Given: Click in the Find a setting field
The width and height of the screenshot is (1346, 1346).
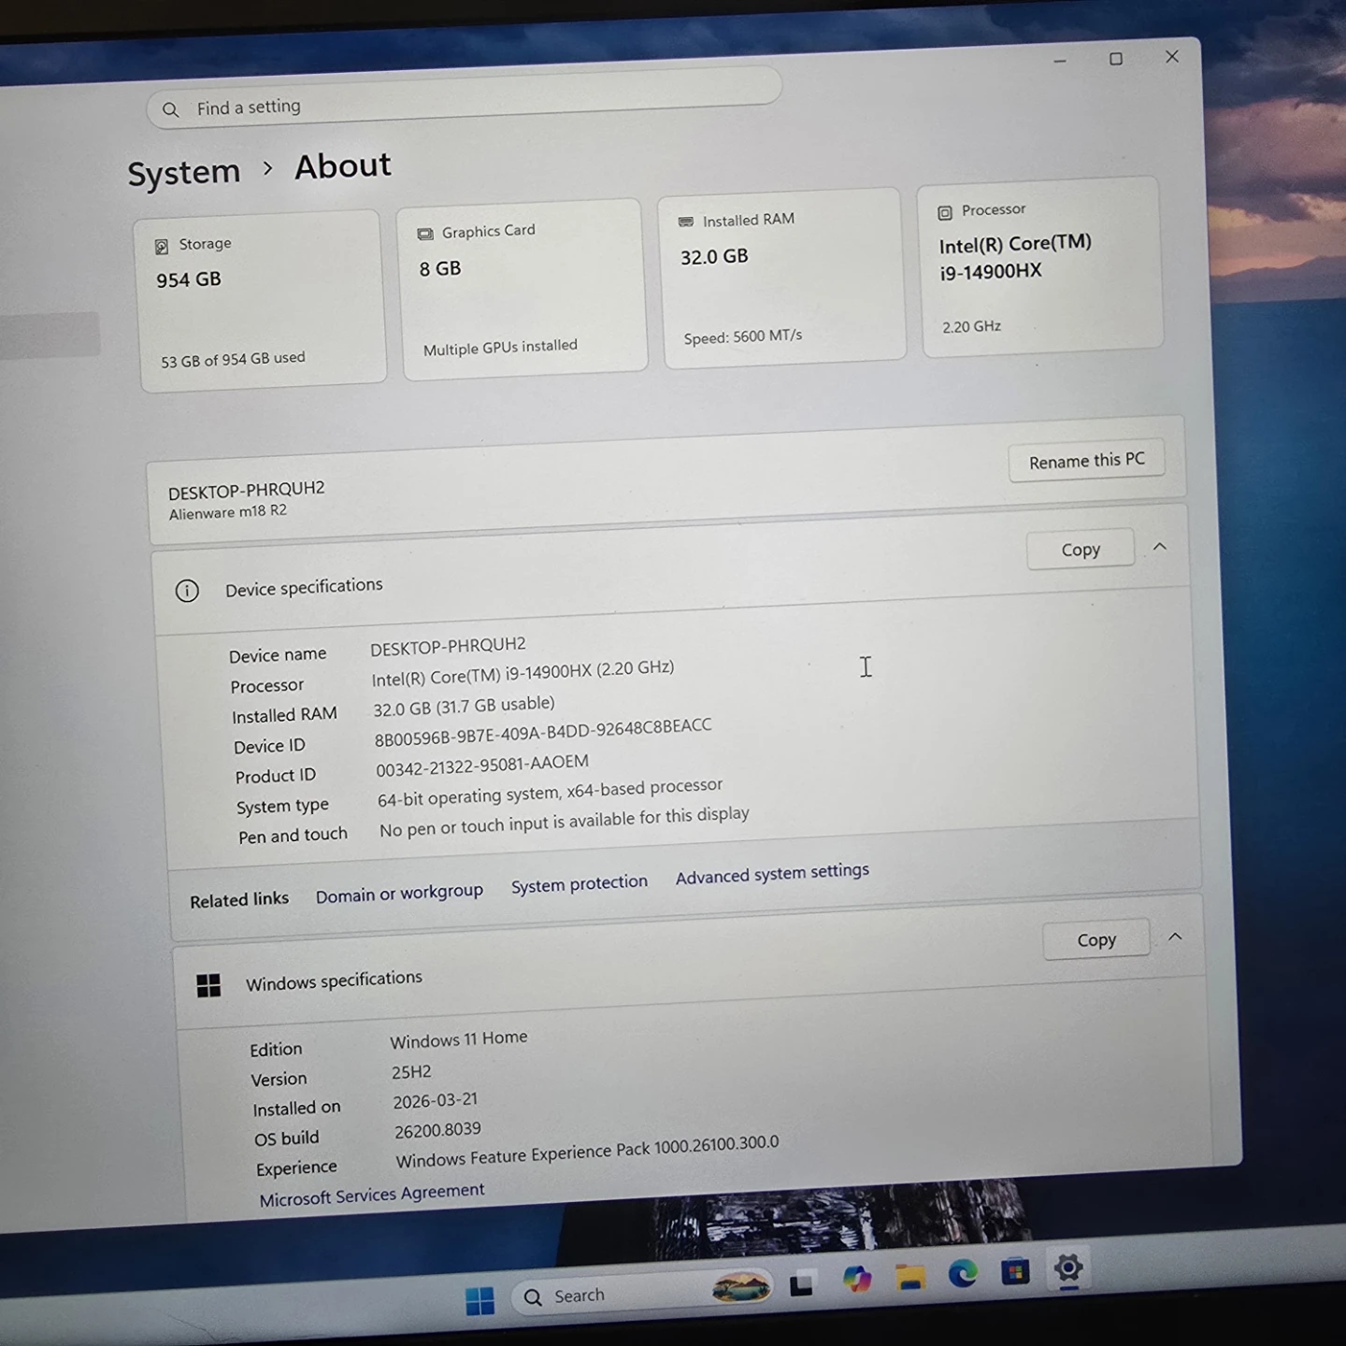Looking at the screenshot, I should click(465, 98).
